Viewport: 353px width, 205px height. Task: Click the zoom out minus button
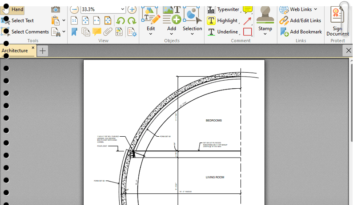(x=74, y=9)
